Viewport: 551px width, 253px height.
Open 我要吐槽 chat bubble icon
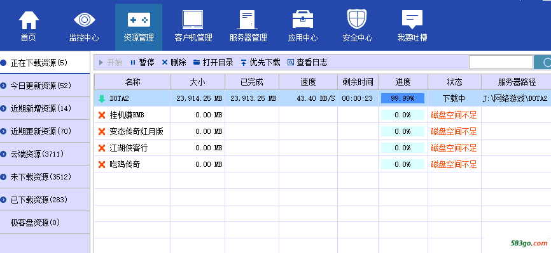click(x=412, y=19)
